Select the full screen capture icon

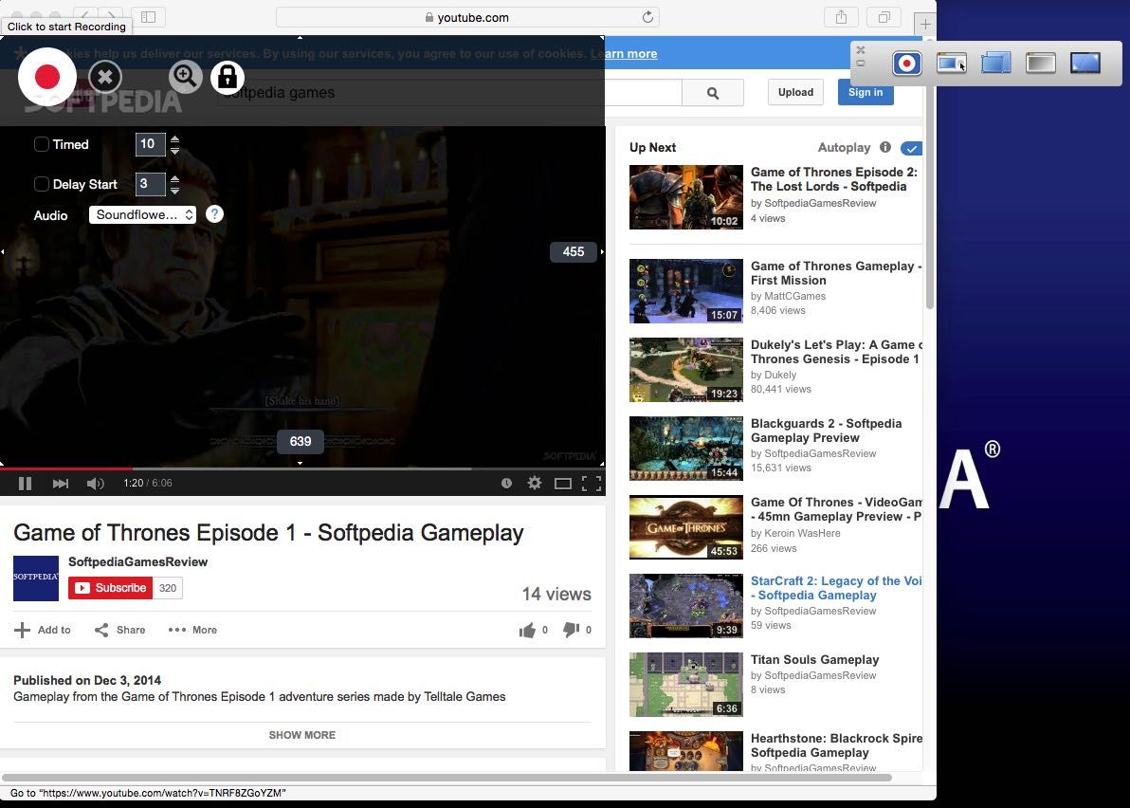[x=1084, y=64]
